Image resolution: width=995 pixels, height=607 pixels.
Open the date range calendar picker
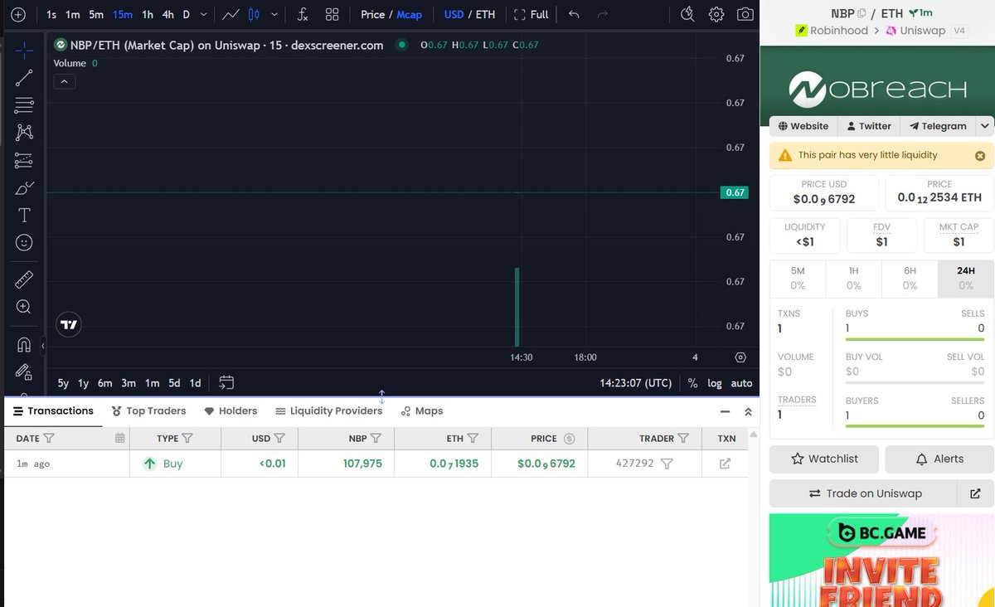(x=226, y=383)
